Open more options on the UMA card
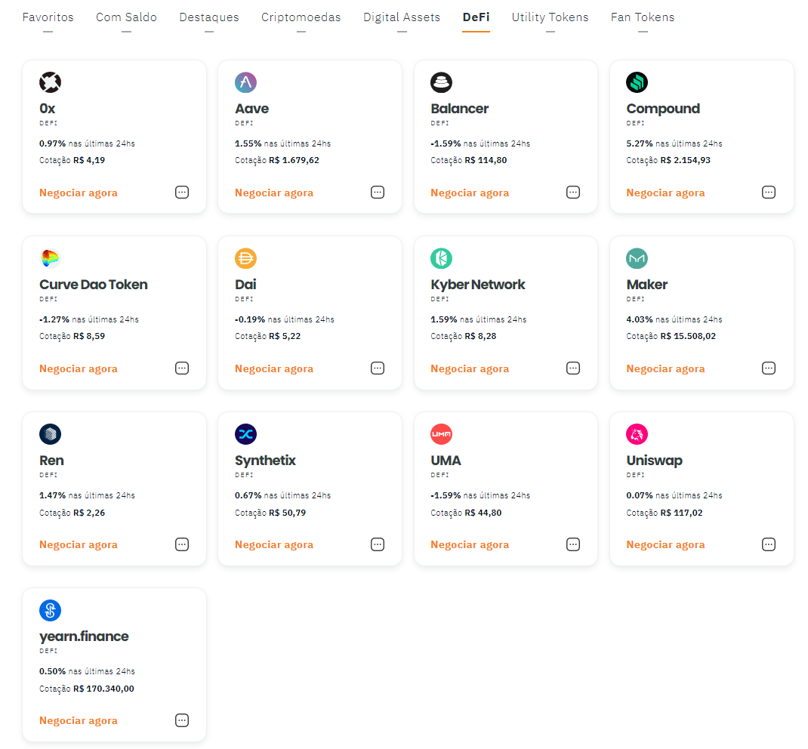The width and height of the screenshot is (808, 749). coord(573,544)
